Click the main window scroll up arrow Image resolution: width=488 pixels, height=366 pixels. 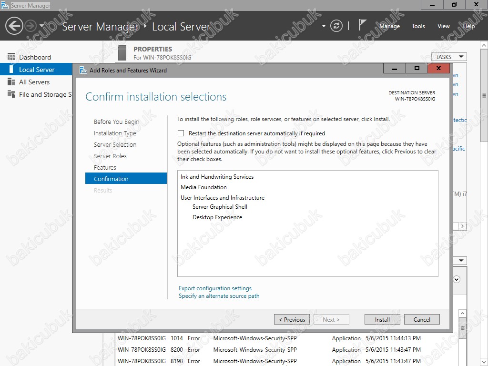tap(484, 45)
